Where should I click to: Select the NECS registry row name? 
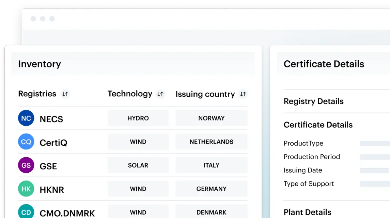tap(51, 119)
